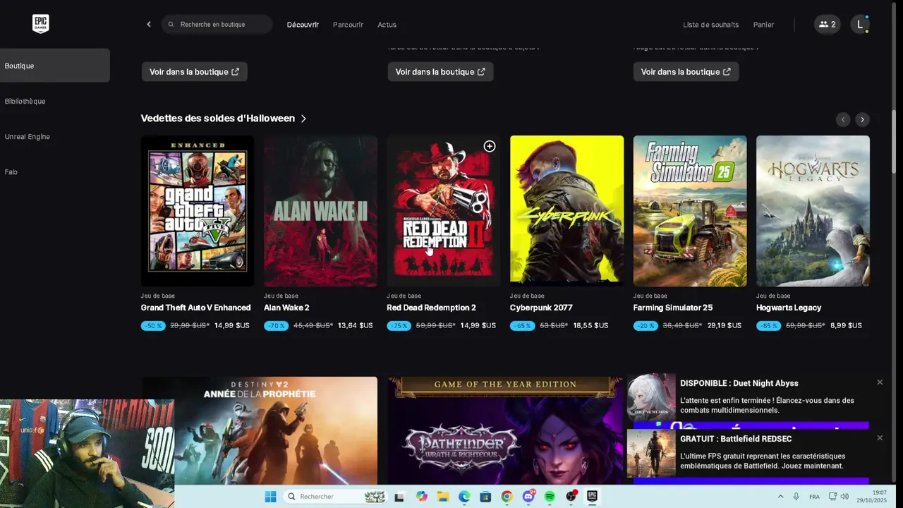This screenshot has width=903, height=508.
Task: Click the Farming Simulator 25 title
Action: coord(673,308)
